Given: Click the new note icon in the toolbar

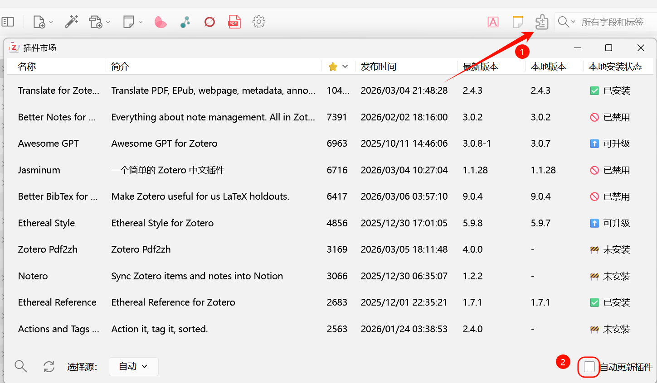Looking at the screenshot, I should pos(129,22).
